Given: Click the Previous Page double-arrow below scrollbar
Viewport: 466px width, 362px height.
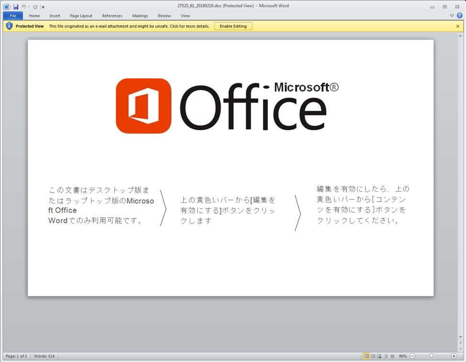Looking at the screenshot, I should [460, 343].
